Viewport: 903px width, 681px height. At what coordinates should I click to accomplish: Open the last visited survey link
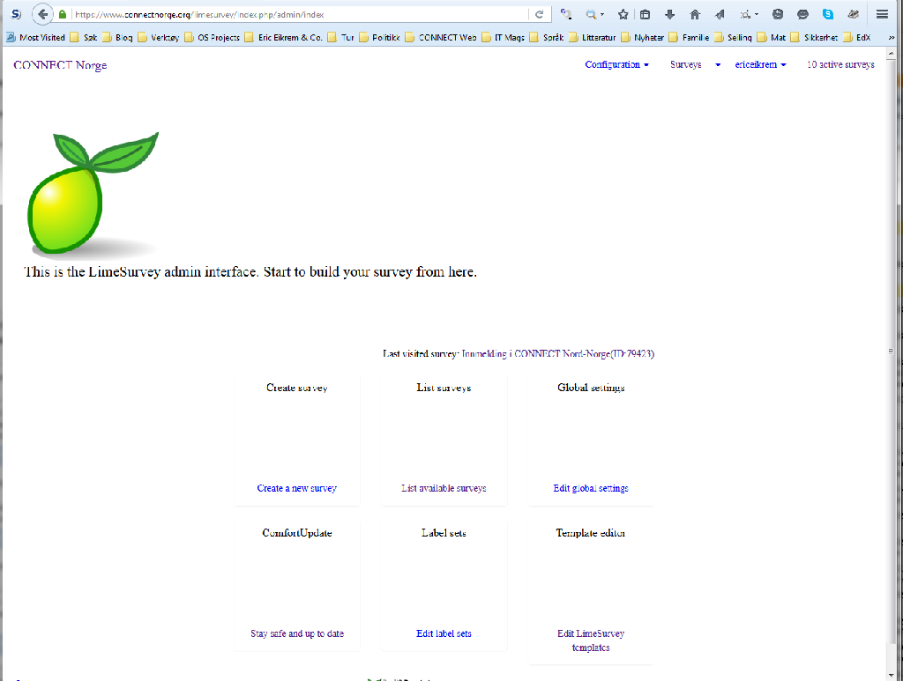click(557, 354)
